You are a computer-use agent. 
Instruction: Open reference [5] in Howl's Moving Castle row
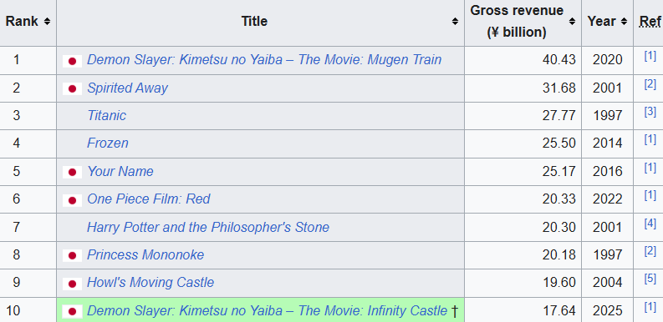[650, 279]
